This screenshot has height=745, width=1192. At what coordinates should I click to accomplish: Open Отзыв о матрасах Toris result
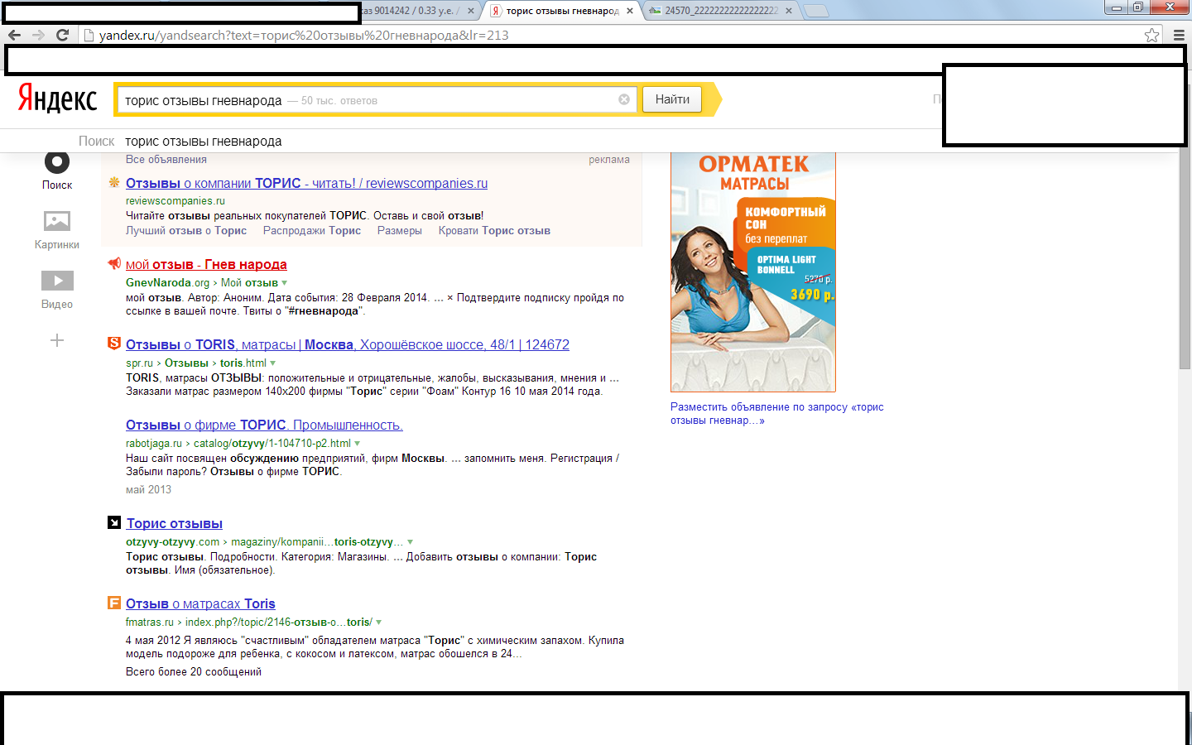click(x=200, y=603)
